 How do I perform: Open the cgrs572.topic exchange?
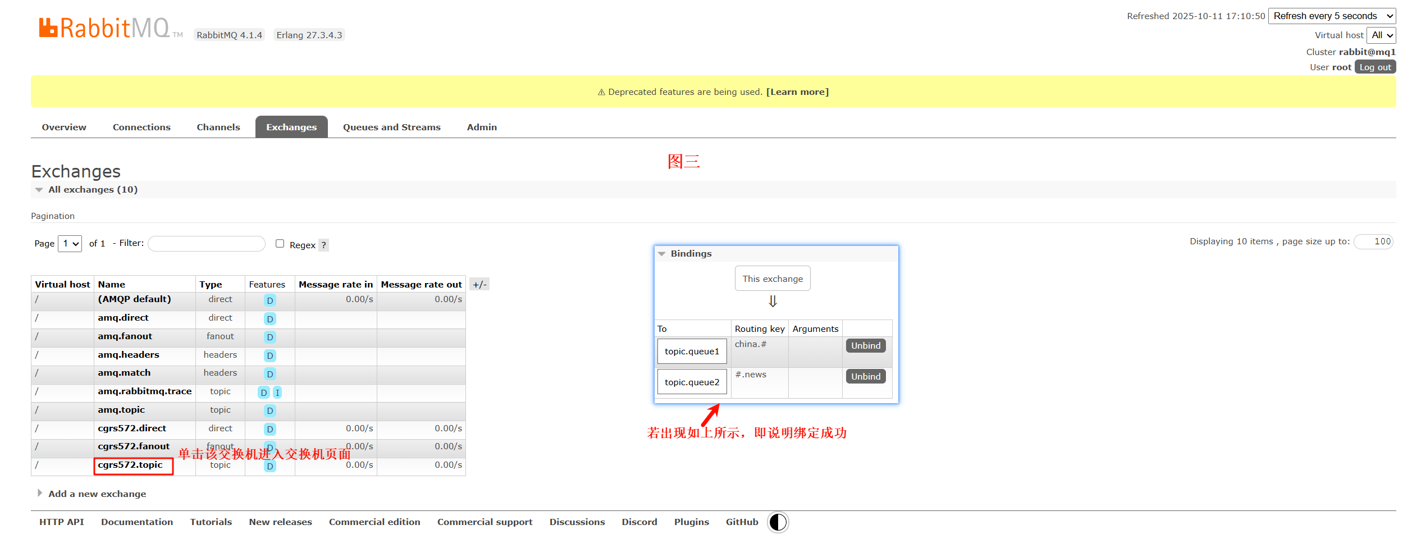130,465
